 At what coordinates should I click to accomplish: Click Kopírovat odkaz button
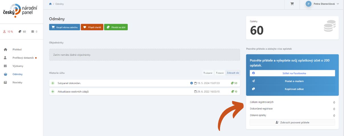(292, 89)
